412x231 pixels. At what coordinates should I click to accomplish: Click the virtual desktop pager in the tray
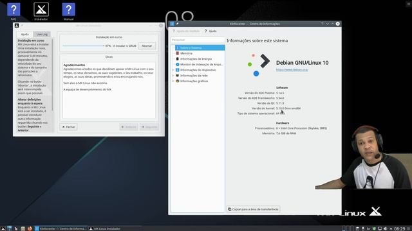click(348, 228)
